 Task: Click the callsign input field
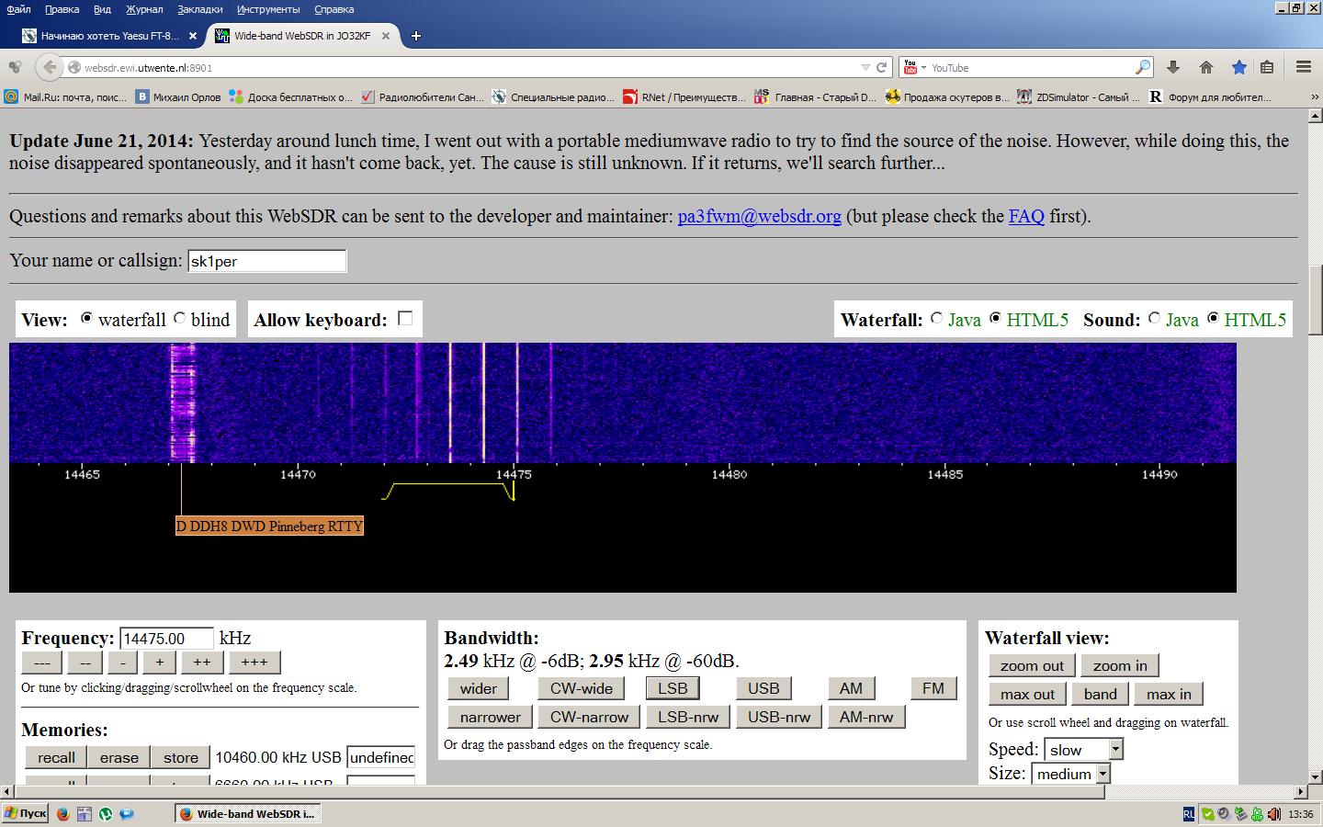[266, 261]
